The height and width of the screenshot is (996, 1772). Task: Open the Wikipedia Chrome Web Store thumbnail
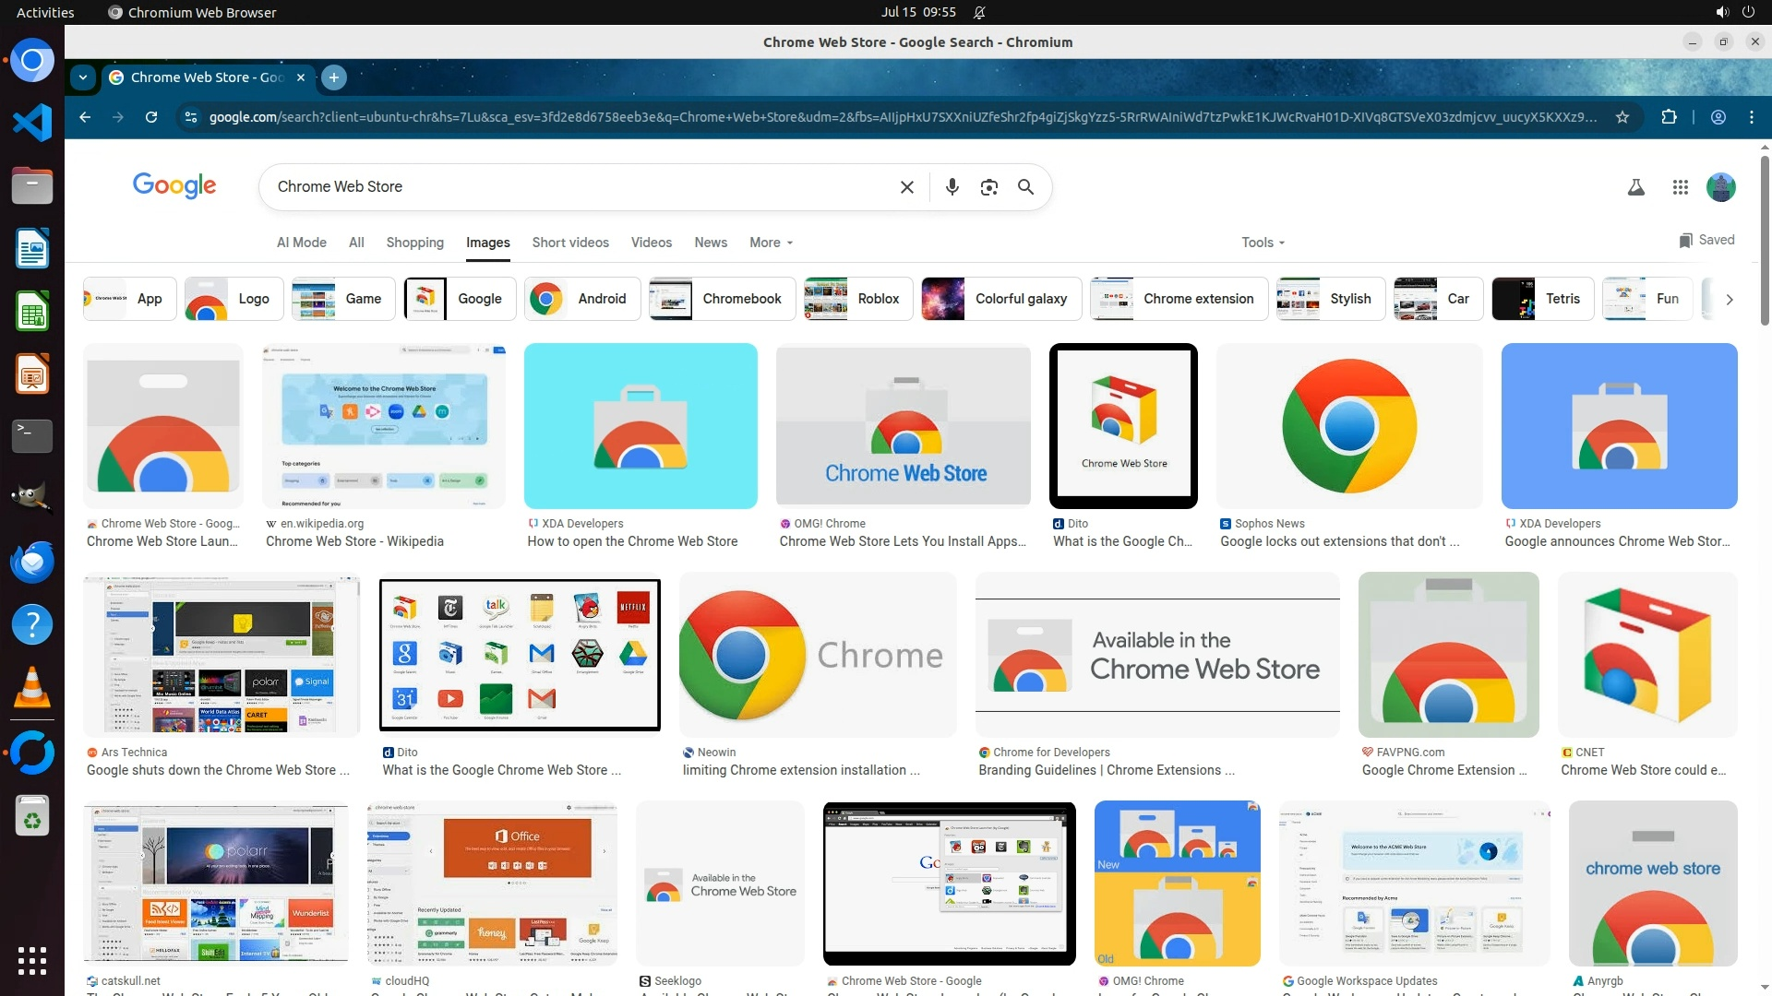383,426
